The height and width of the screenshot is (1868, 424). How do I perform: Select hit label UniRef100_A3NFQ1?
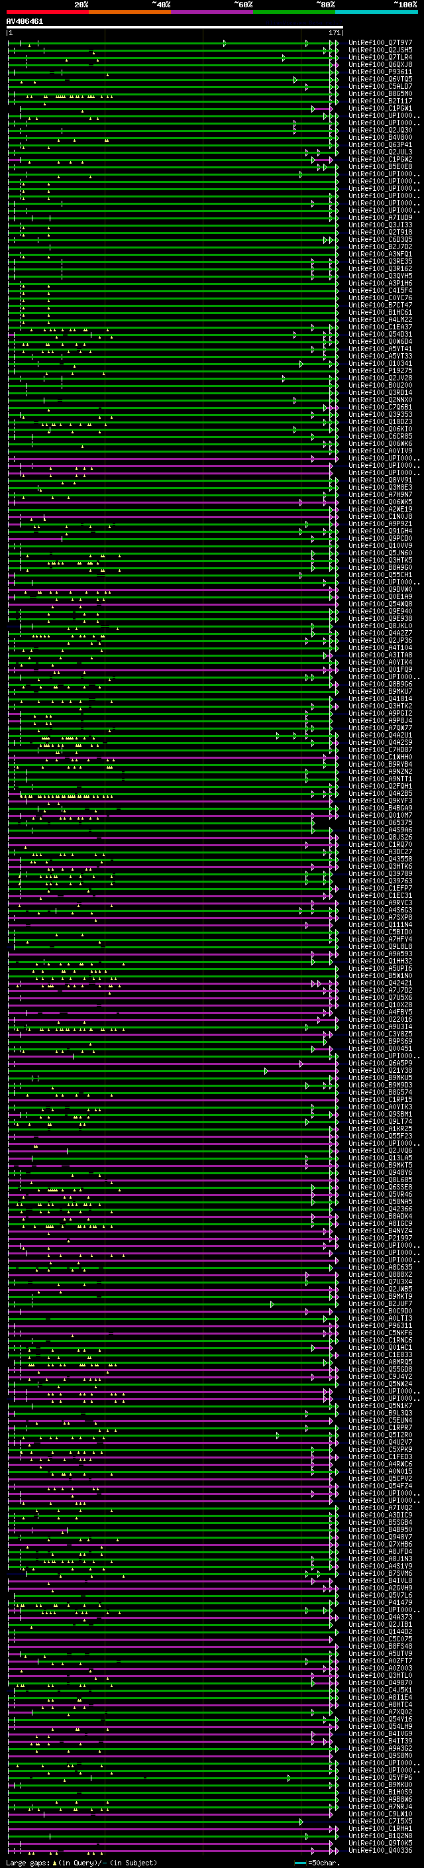tap(380, 254)
